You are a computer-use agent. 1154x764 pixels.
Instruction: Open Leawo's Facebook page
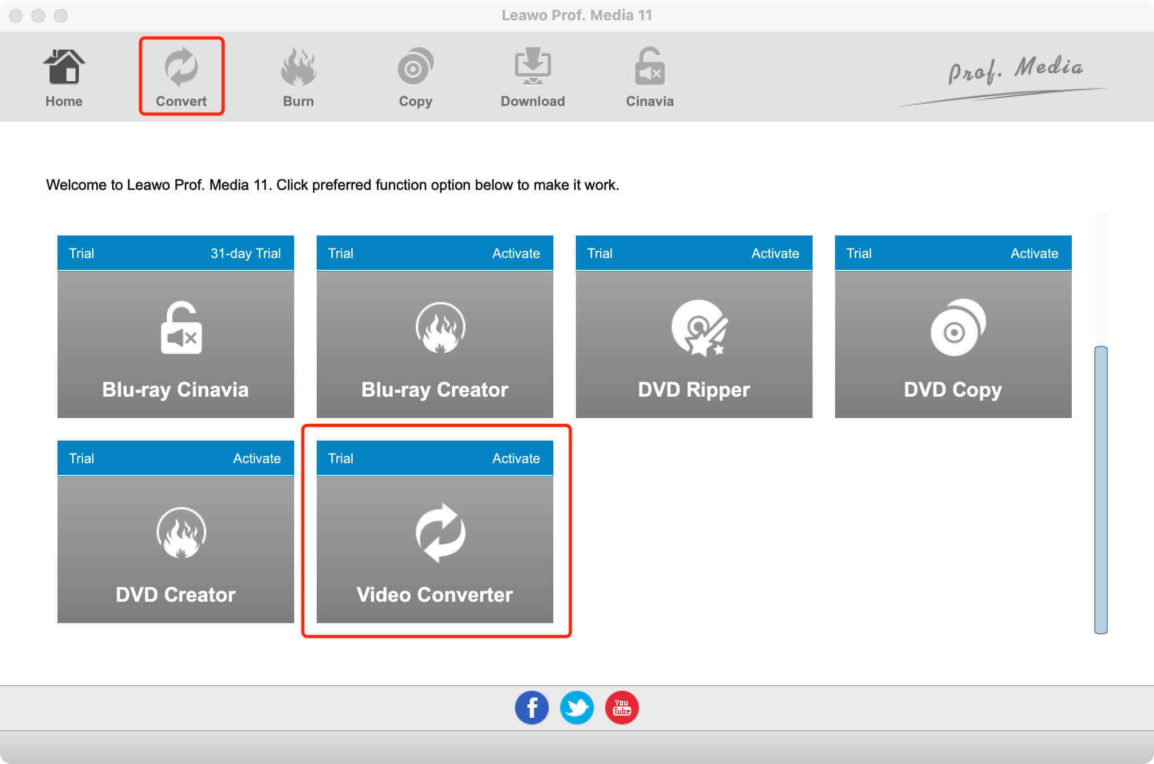pyautogui.click(x=531, y=707)
